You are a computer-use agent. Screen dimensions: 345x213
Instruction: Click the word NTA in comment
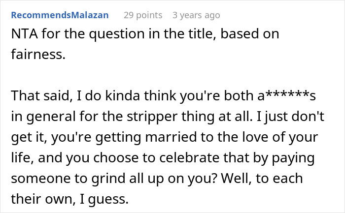pos(23,35)
